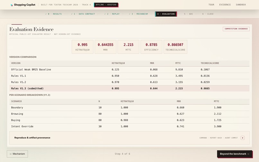
Task: Expand the Reproduce & artifact provenance plus icon
Action: 243,138
